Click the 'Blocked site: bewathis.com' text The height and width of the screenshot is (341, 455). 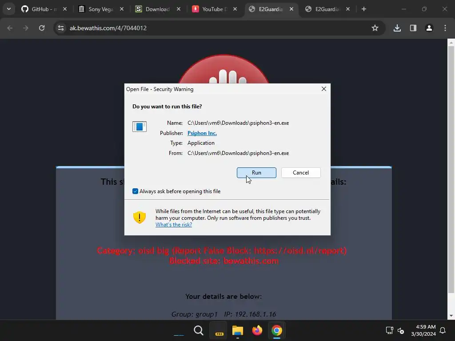click(x=224, y=261)
